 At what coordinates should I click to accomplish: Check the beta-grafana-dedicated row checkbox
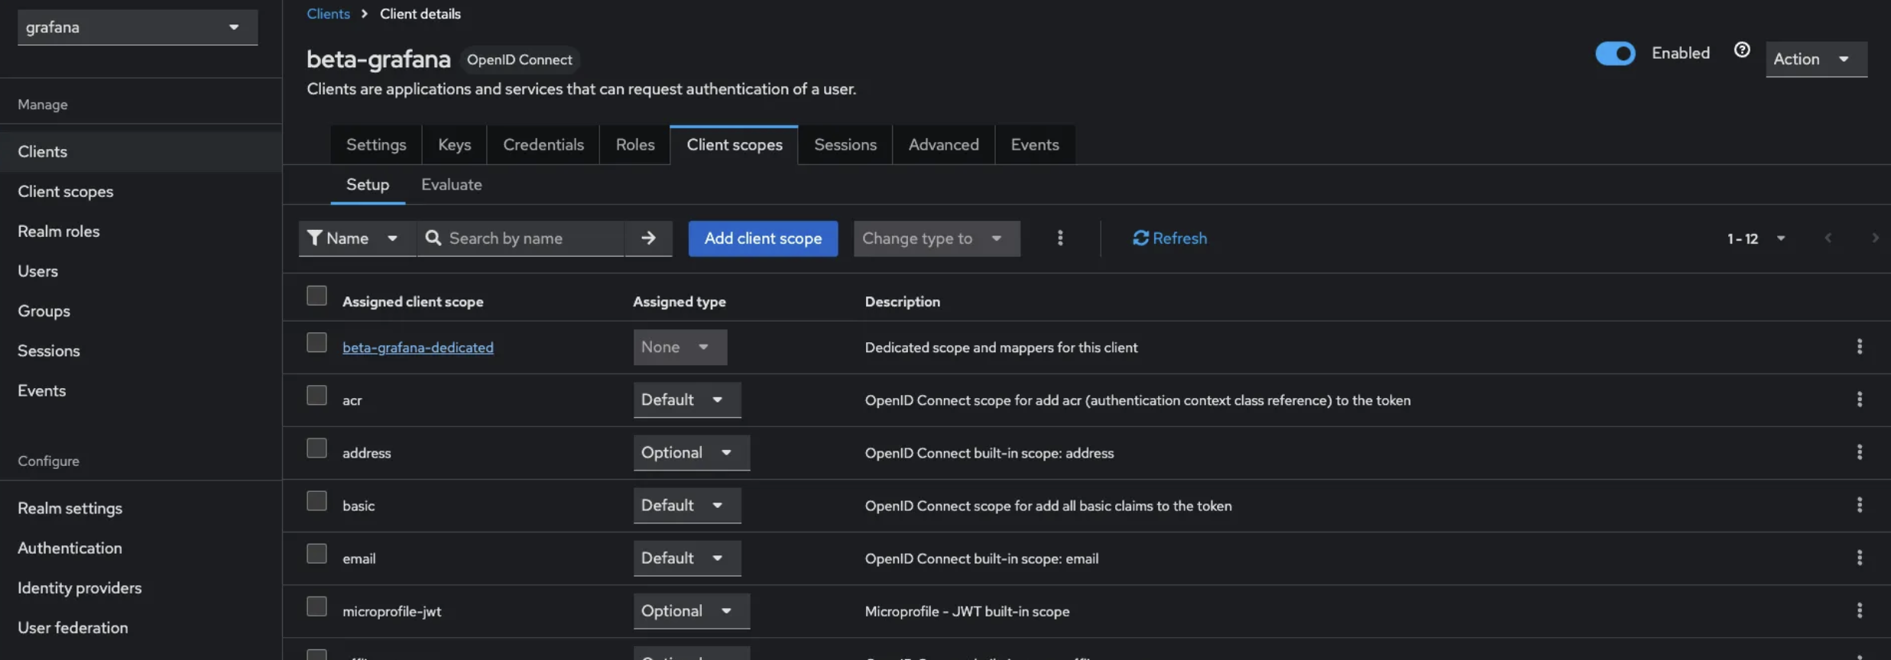316,342
